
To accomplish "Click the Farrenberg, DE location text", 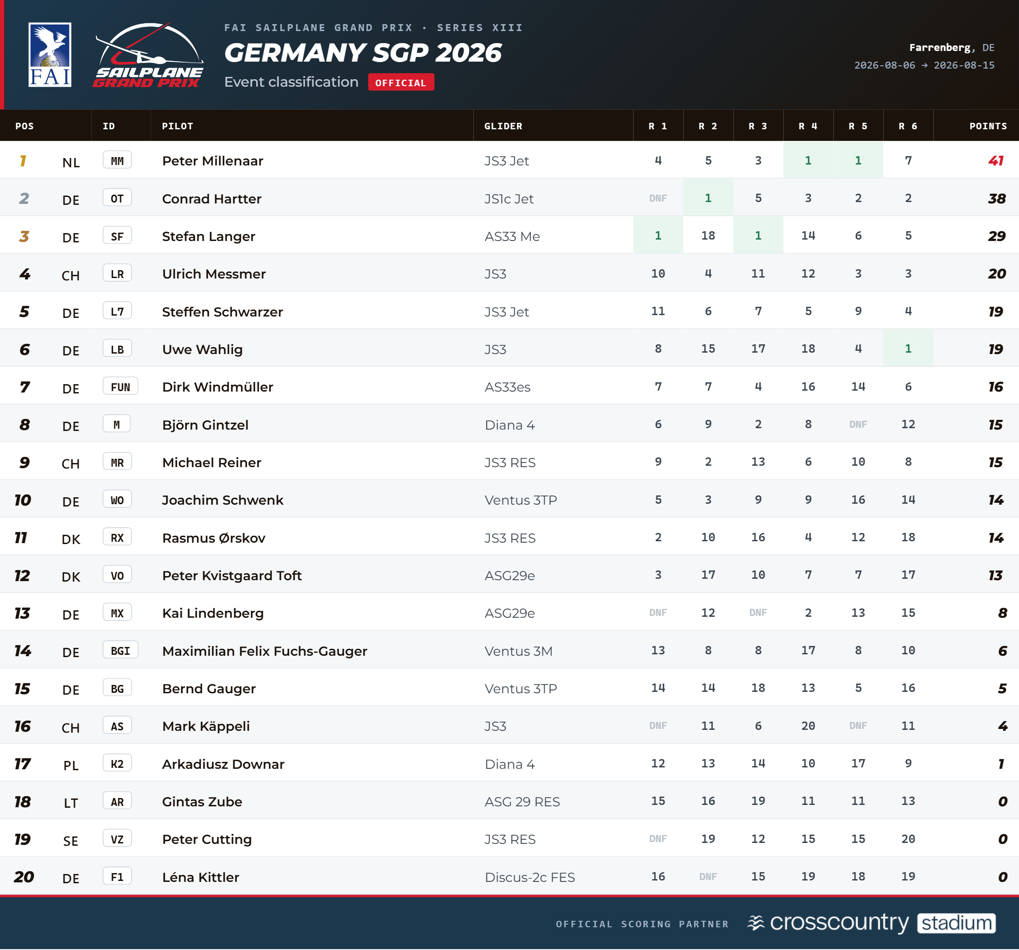I will tap(951, 48).
